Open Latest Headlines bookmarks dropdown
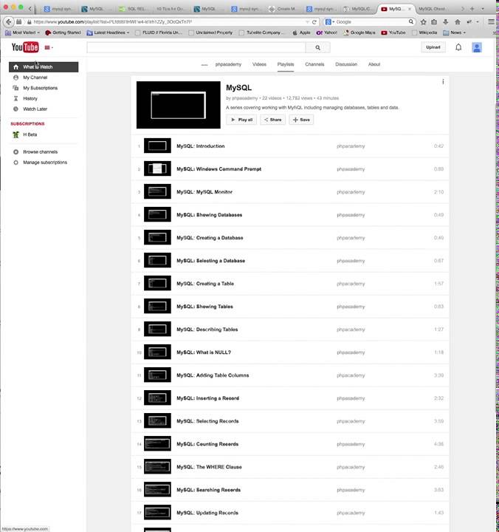The width and height of the screenshot is (499, 532). coord(108,33)
